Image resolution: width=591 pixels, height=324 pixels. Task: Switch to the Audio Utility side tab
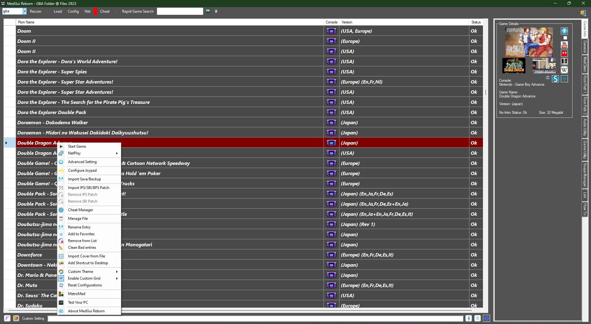coord(585,128)
